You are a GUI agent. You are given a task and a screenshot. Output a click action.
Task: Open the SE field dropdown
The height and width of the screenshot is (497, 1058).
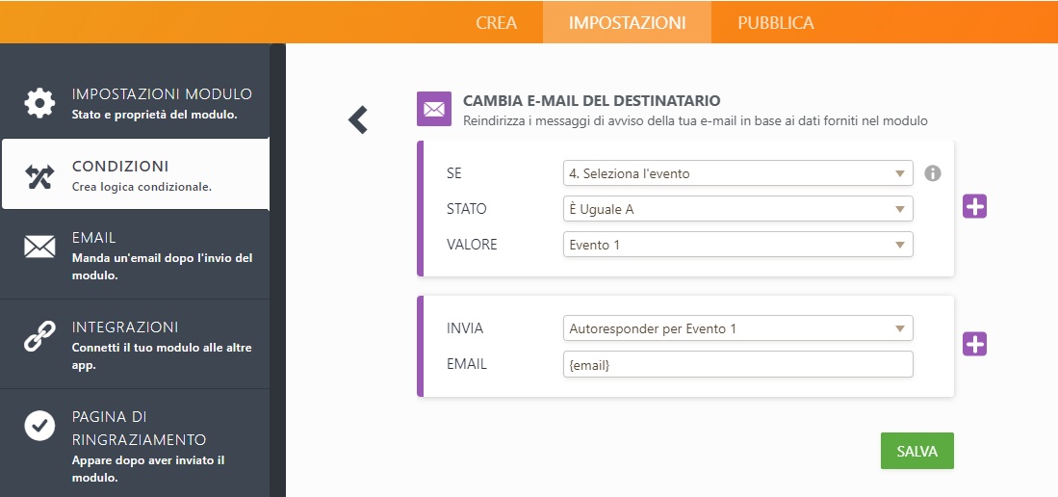(x=737, y=173)
